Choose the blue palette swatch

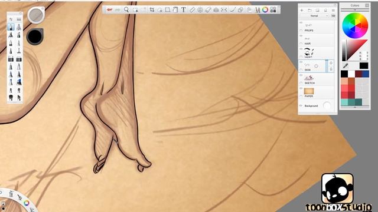(x=366, y=74)
